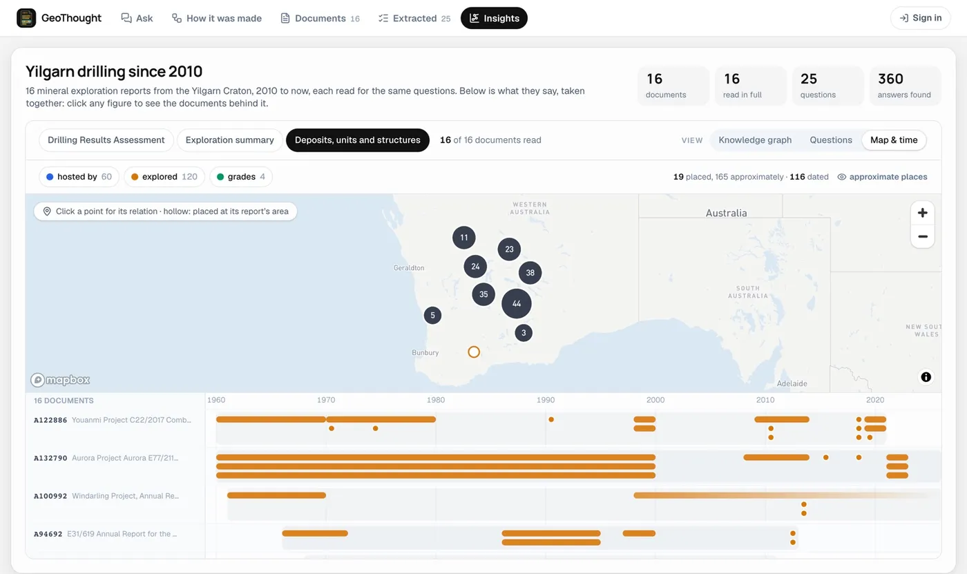Select Drilling Results Assessment filter
Screen dimensions: 967x574
tap(106, 140)
